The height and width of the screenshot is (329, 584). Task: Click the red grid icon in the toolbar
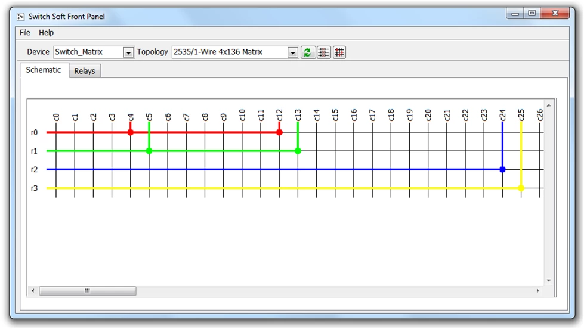pos(339,52)
